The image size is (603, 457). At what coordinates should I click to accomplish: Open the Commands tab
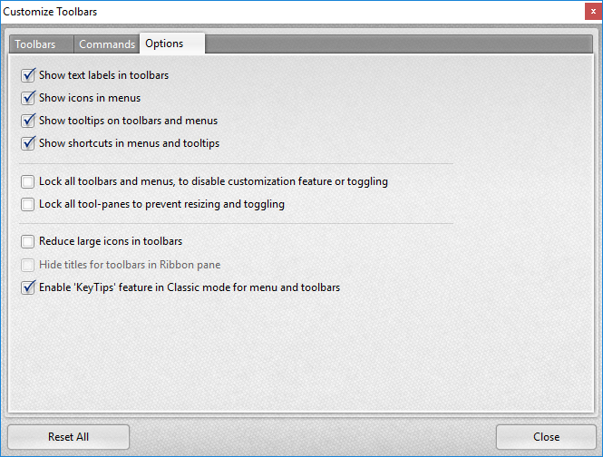click(107, 44)
